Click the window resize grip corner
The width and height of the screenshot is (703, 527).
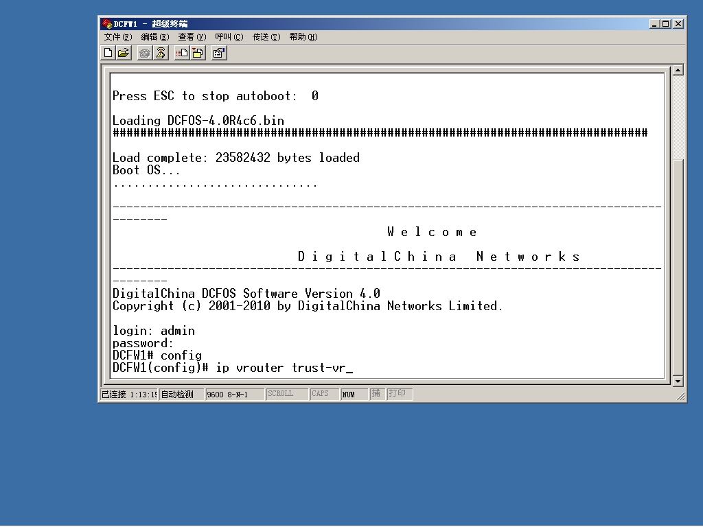681,396
